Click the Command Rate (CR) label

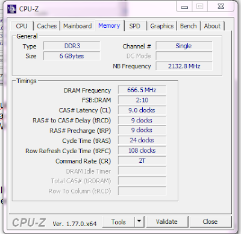pyautogui.click(x=83, y=161)
